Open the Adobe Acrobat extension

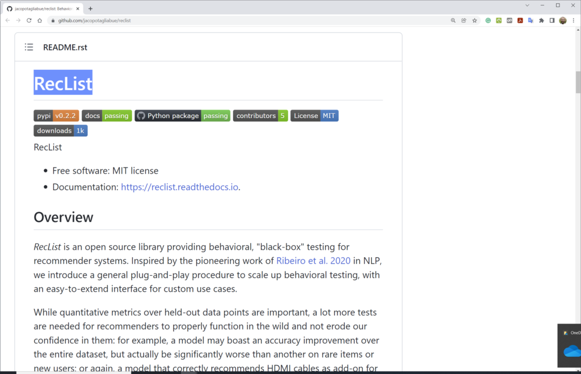point(520,20)
